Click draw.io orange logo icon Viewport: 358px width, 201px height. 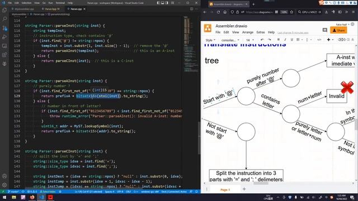pyautogui.click(x=208, y=28)
